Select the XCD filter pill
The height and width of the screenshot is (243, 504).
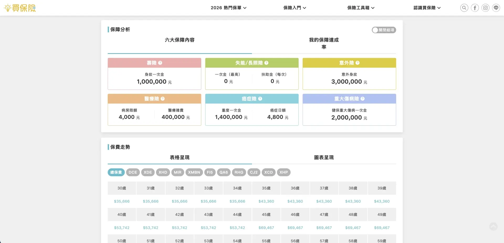pos(269,172)
